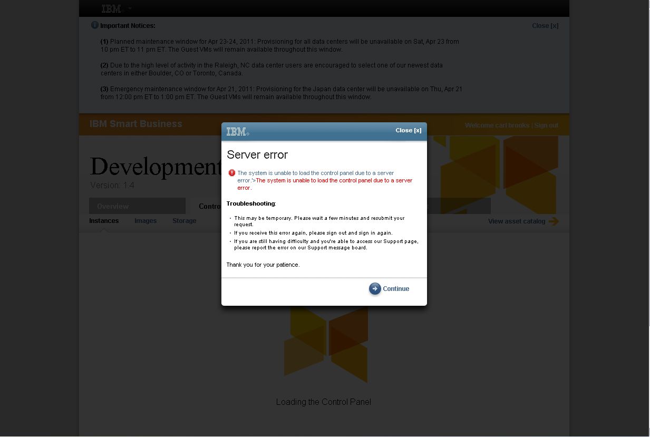
Task: Click the IBM logo in the top bar
Action: tap(111, 8)
